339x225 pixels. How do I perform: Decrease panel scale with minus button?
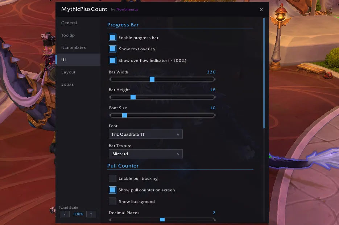tap(65, 214)
